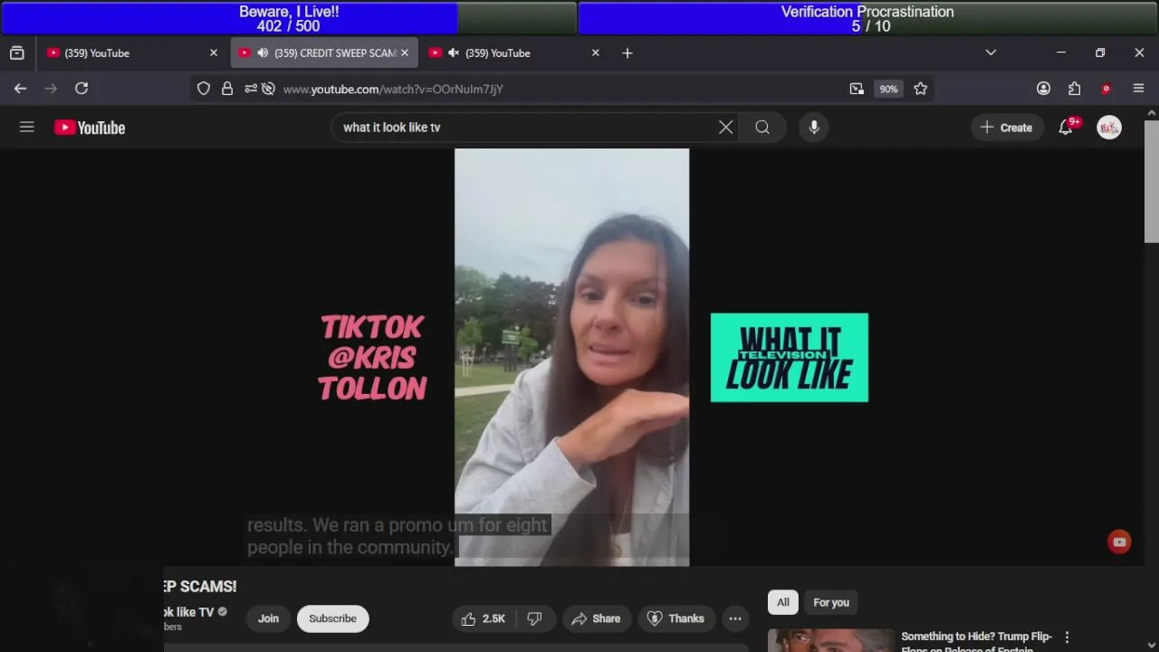This screenshot has width=1159, height=652.
Task: Bookmark this page with the star
Action: coord(921,89)
